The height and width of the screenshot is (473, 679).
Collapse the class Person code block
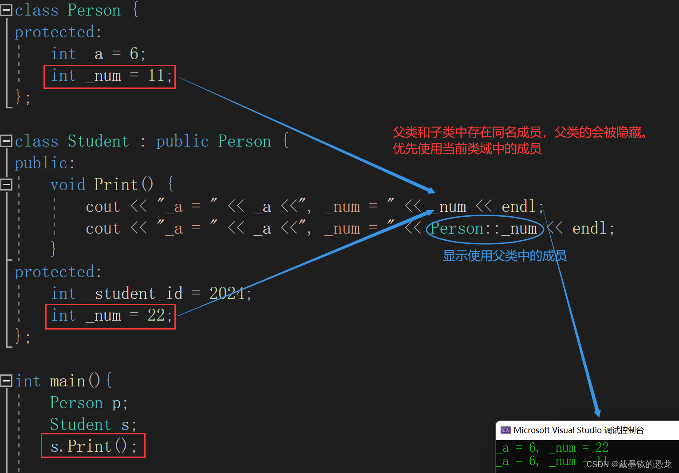click(6, 10)
